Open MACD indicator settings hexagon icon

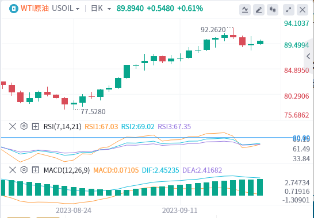(24, 170)
